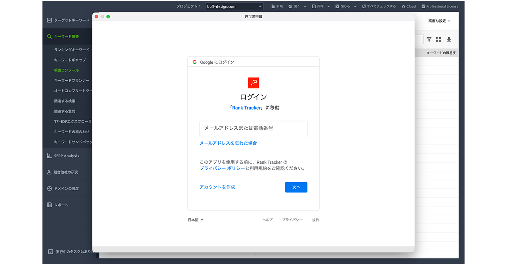
Task: Click the email or phone input field
Action: pos(253,129)
